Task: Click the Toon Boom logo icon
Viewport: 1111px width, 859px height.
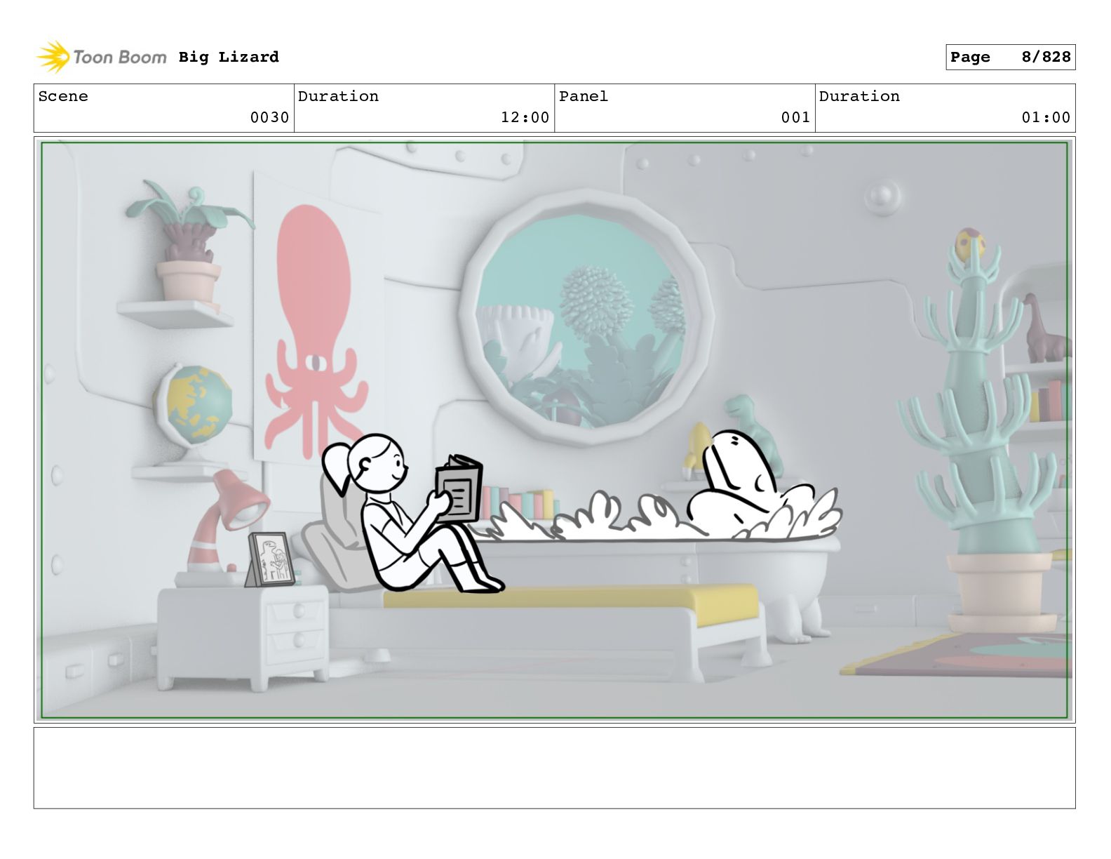Action: click(x=53, y=57)
